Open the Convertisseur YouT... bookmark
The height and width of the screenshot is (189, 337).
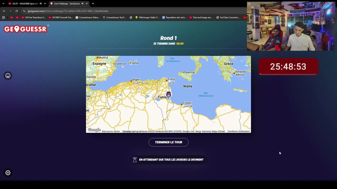[114, 18]
